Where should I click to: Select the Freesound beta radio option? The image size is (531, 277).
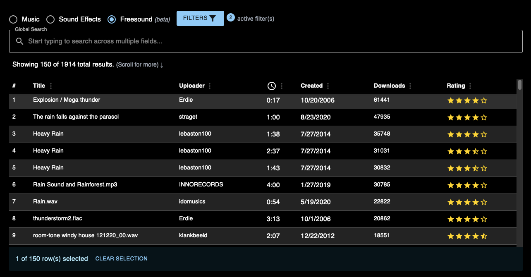(111, 19)
